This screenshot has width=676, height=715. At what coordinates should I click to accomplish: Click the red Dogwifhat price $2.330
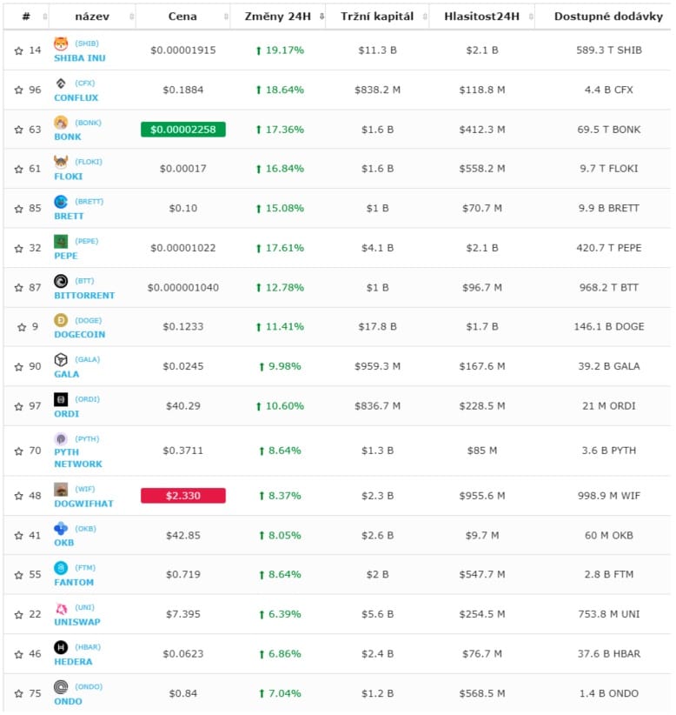click(183, 496)
